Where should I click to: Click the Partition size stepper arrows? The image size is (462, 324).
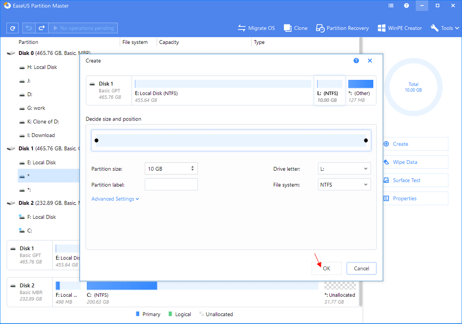193,169
